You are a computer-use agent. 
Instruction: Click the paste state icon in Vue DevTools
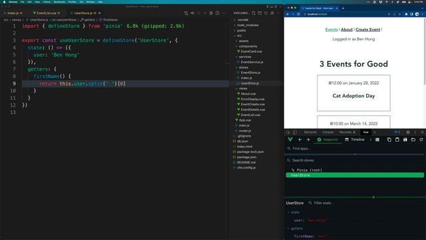point(397,139)
